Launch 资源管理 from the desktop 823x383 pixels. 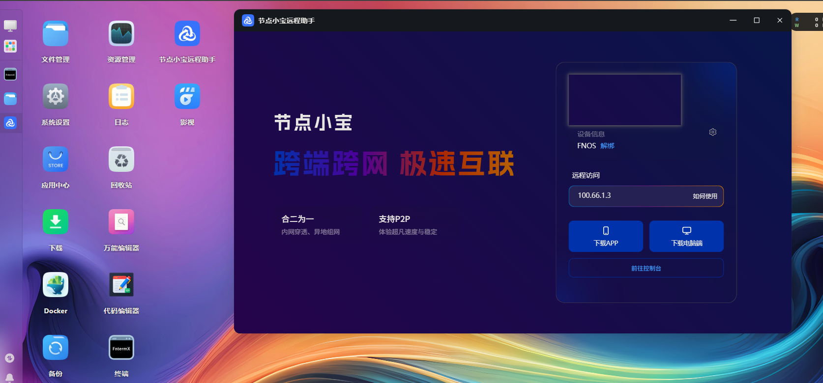(121, 34)
